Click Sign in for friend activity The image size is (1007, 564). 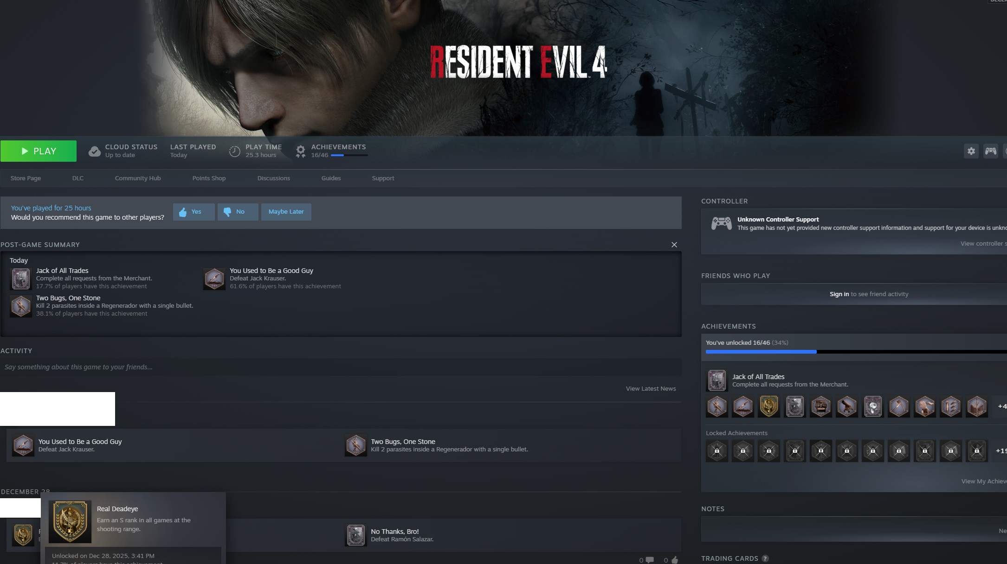[x=839, y=294]
